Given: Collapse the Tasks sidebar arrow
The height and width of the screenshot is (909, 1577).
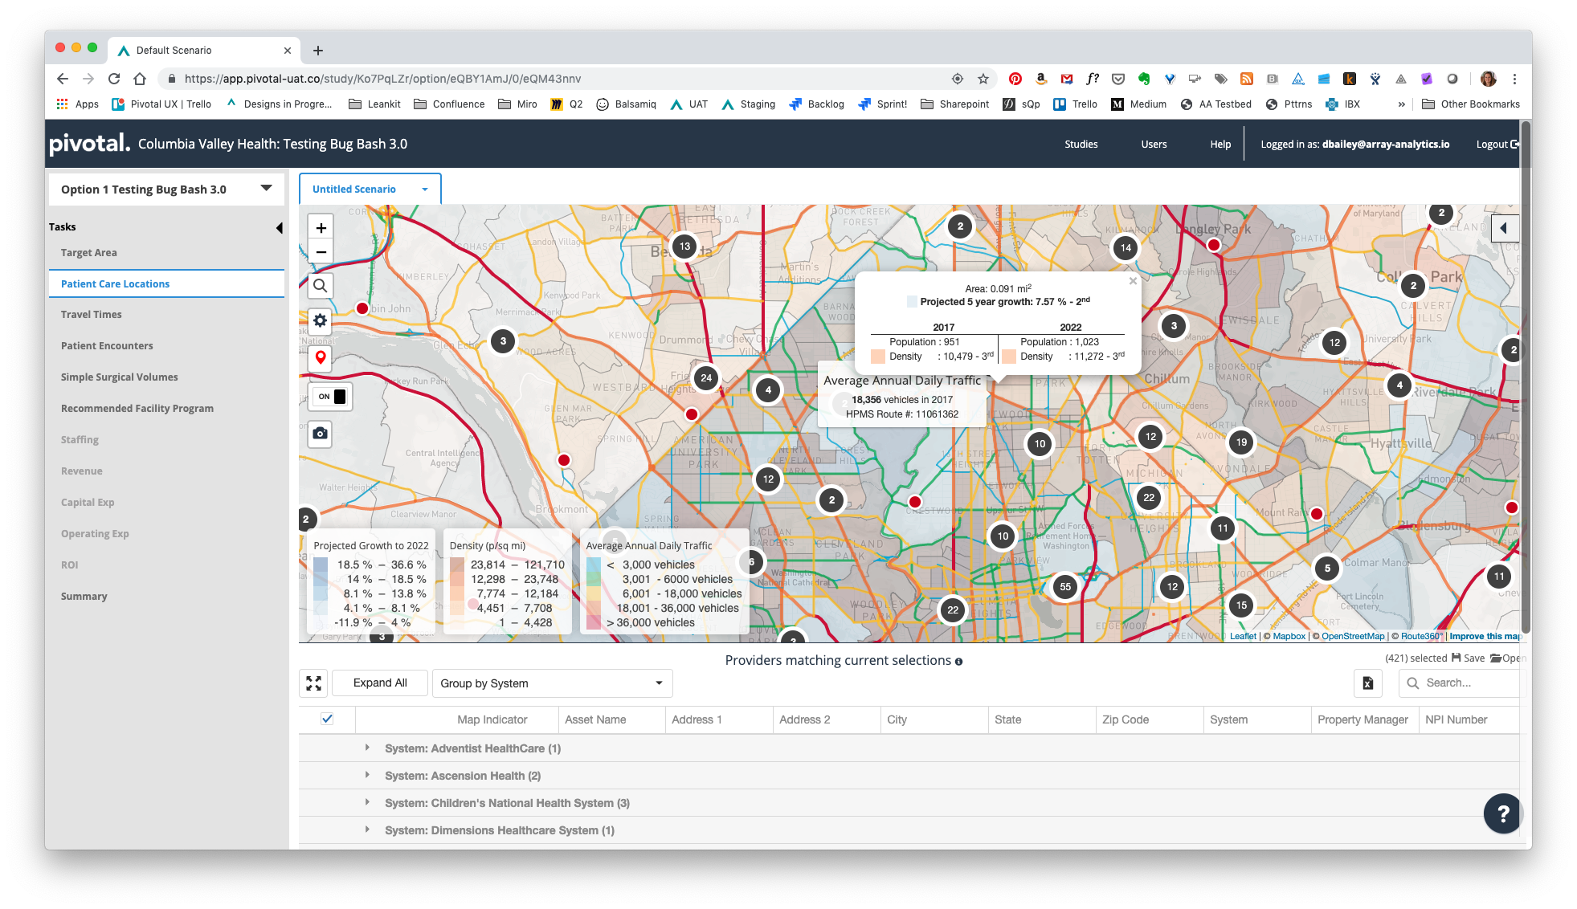Looking at the screenshot, I should pos(279,228).
